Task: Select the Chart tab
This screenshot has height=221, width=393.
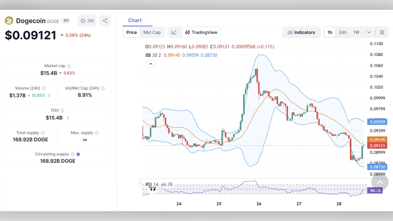Action: [x=135, y=20]
